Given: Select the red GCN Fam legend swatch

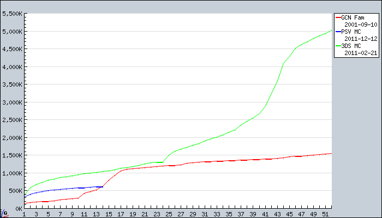Looking at the screenshot, I should tap(338, 17).
